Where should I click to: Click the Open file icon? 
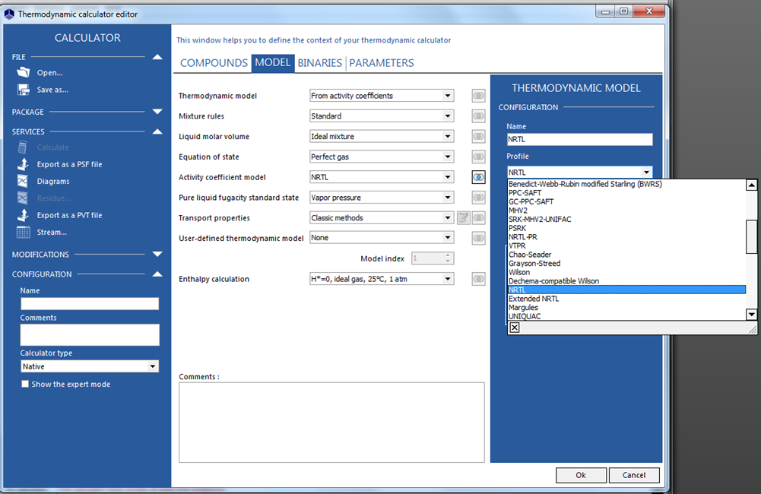(x=24, y=72)
